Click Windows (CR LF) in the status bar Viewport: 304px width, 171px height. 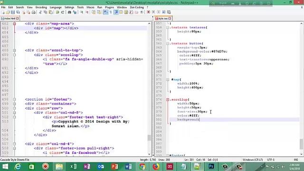253,160
